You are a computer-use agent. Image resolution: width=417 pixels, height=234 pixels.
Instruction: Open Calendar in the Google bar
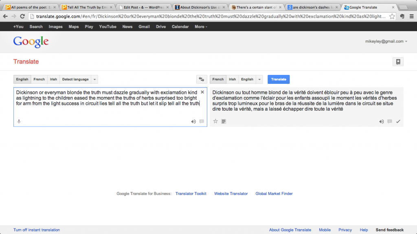180,26
